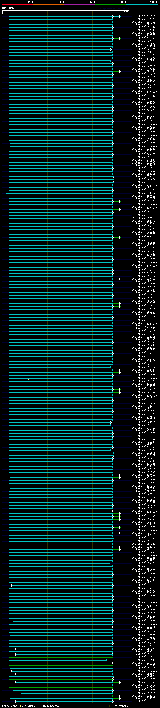Select the UniRef100_Q90YS0 label
This screenshot has height=708, width=160.
coord(143,72)
